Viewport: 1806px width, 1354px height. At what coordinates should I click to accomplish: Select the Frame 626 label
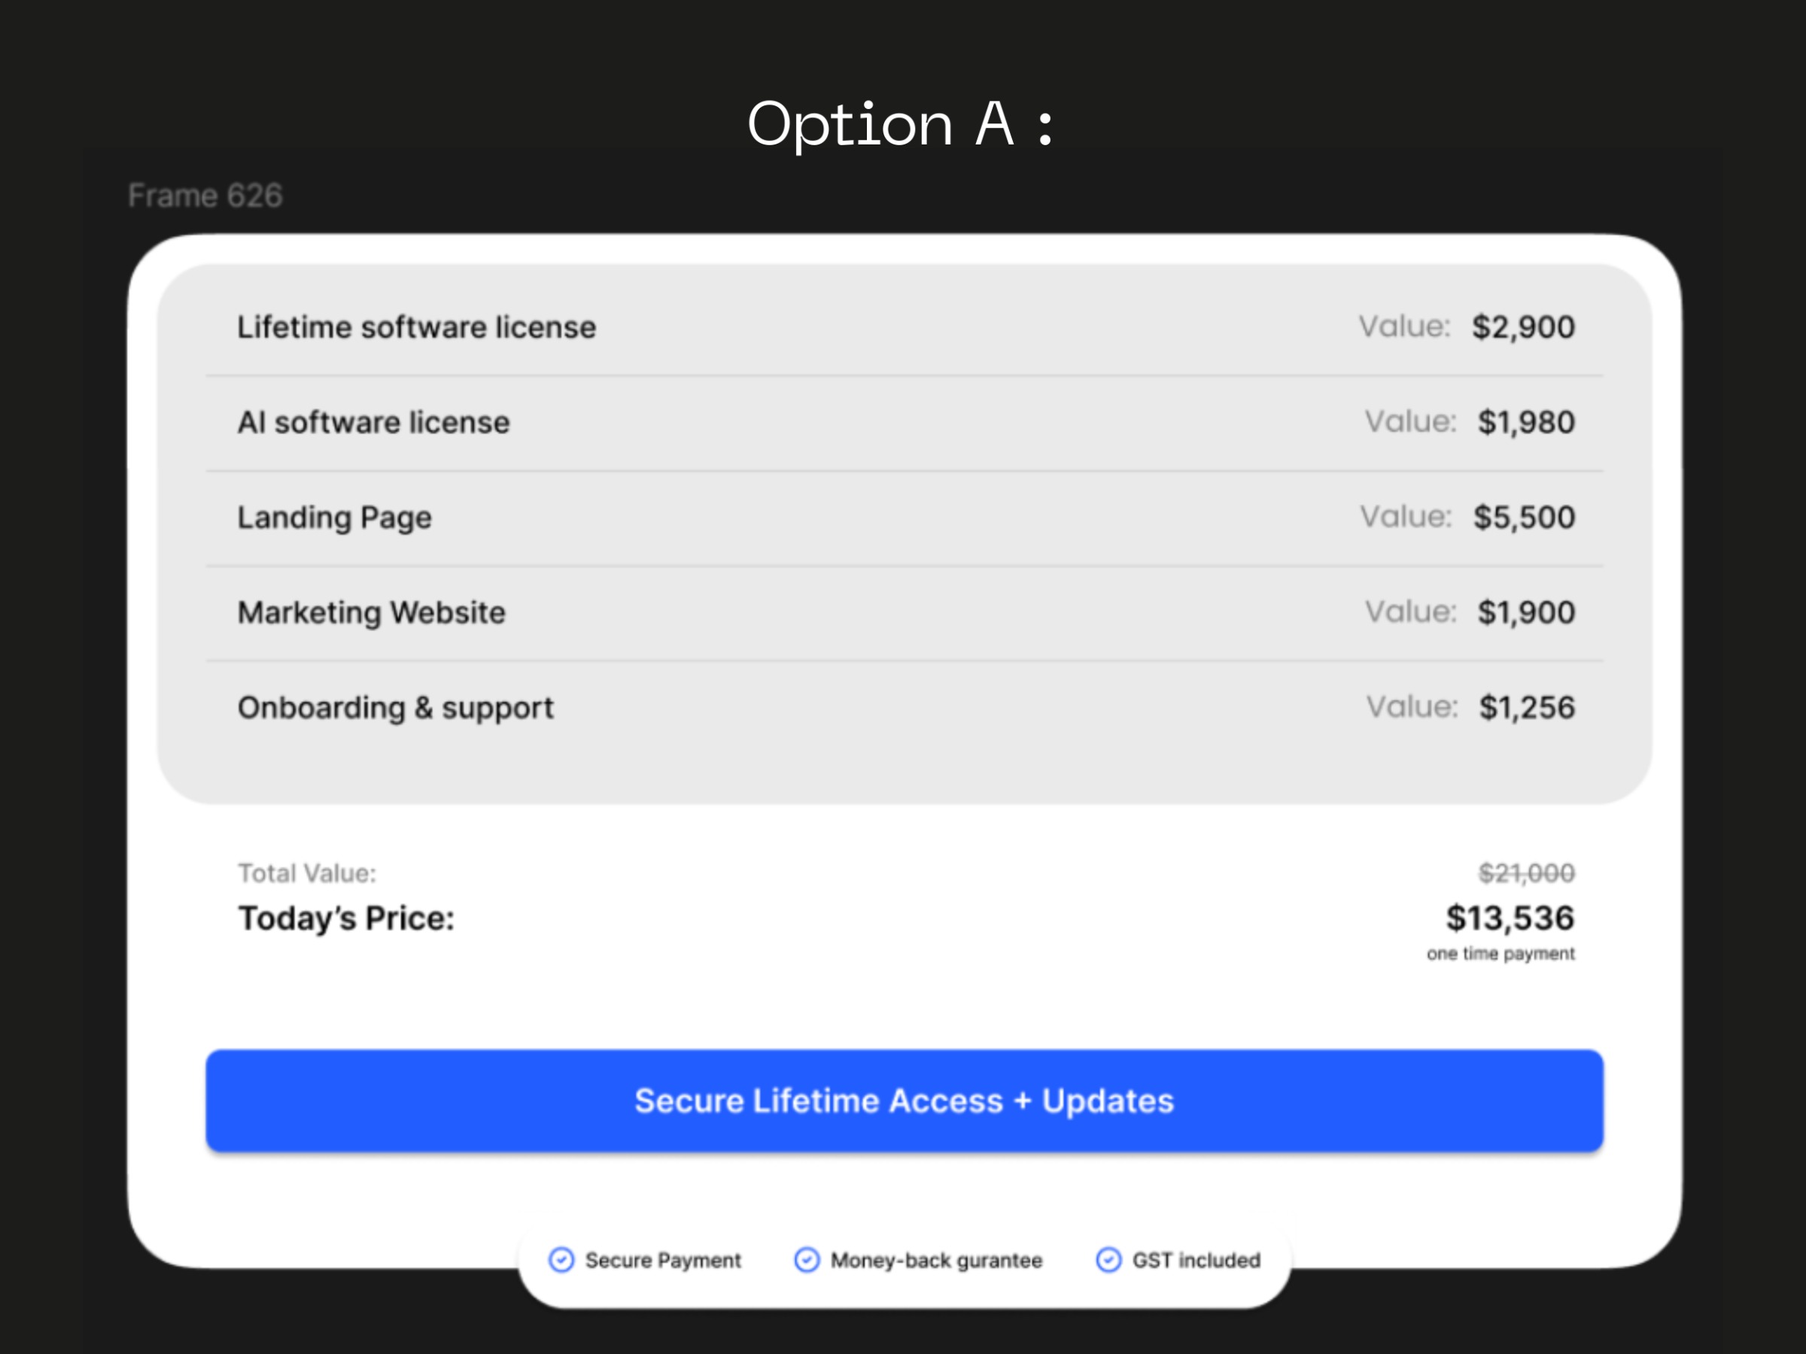205,196
